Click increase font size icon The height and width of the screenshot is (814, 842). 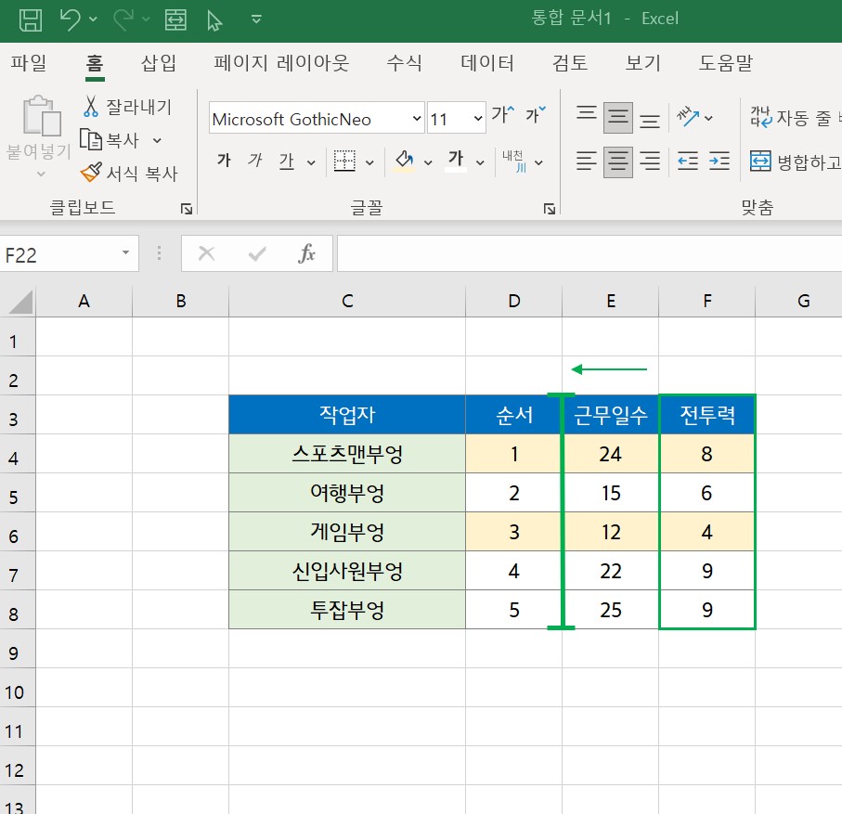coord(503,114)
